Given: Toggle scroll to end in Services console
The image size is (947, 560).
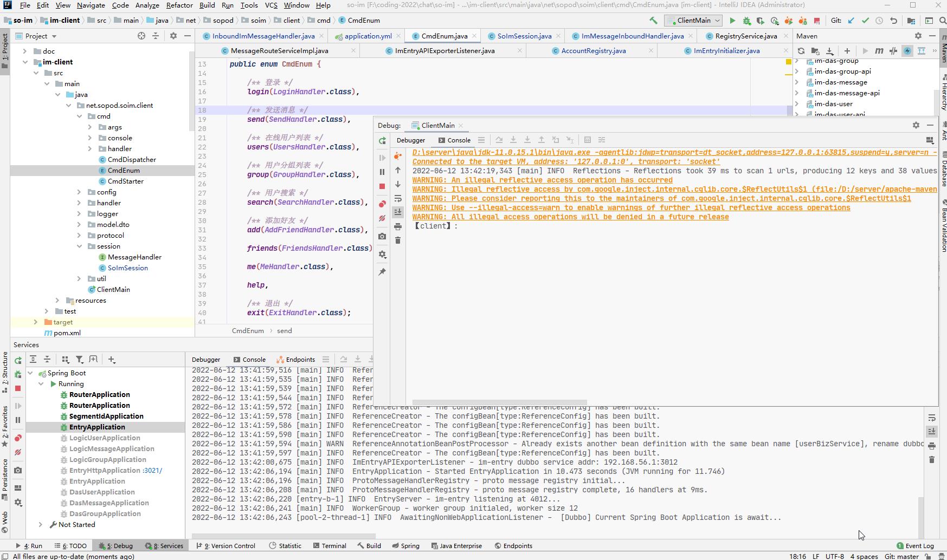Looking at the screenshot, I should click(931, 432).
